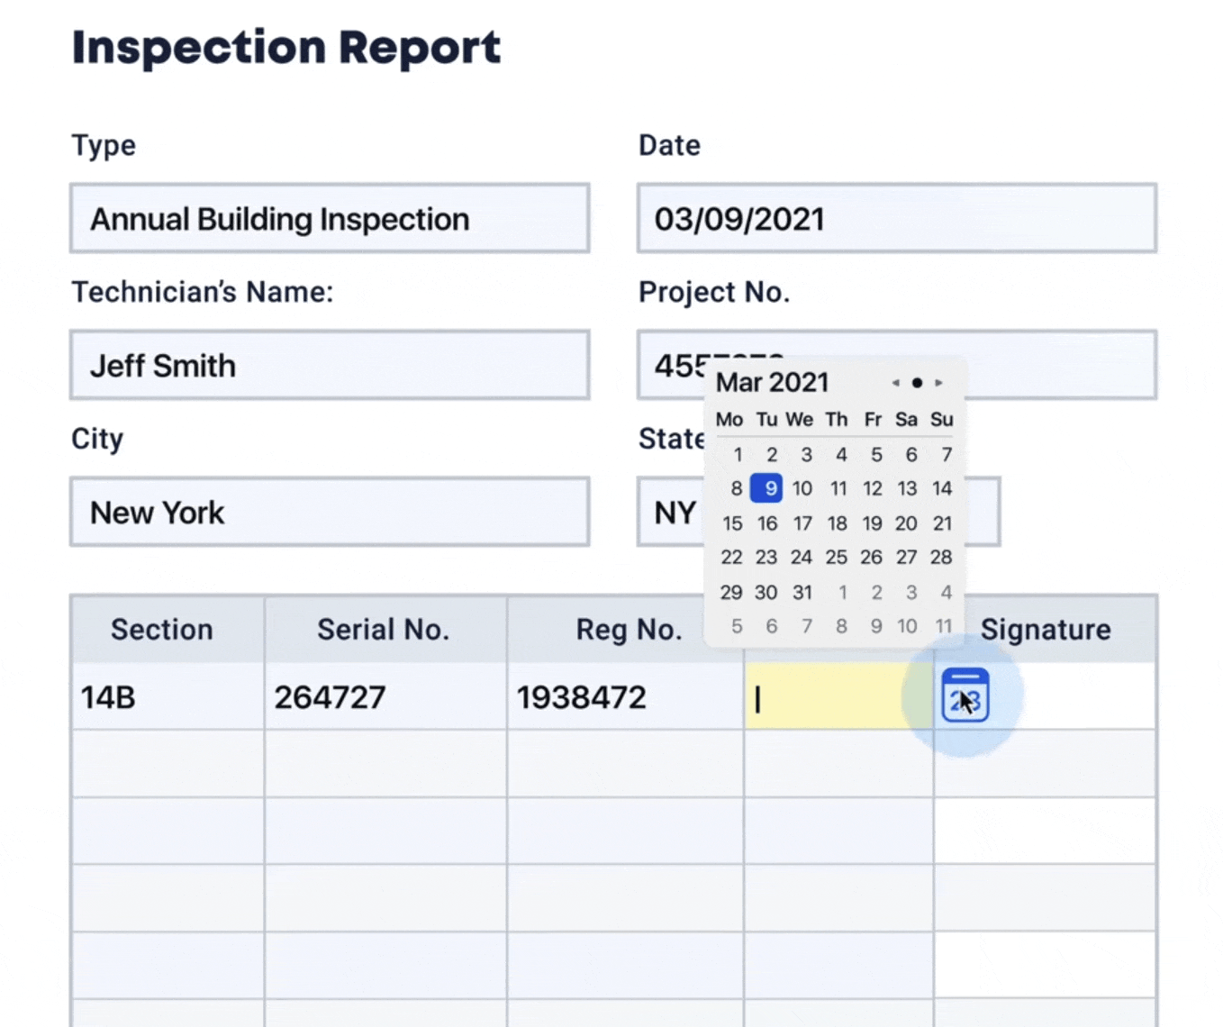This screenshot has width=1223, height=1027.
Task: Pick March 15 in the calendar popup
Action: pyautogui.click(x=732, y=523)
